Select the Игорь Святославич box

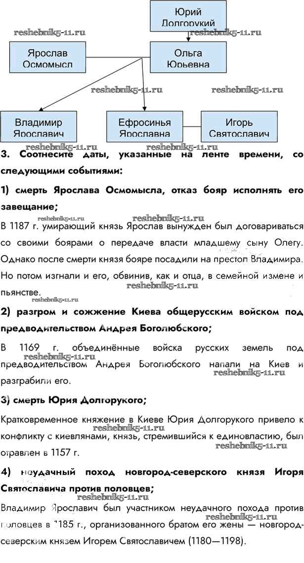click(239, 127)
